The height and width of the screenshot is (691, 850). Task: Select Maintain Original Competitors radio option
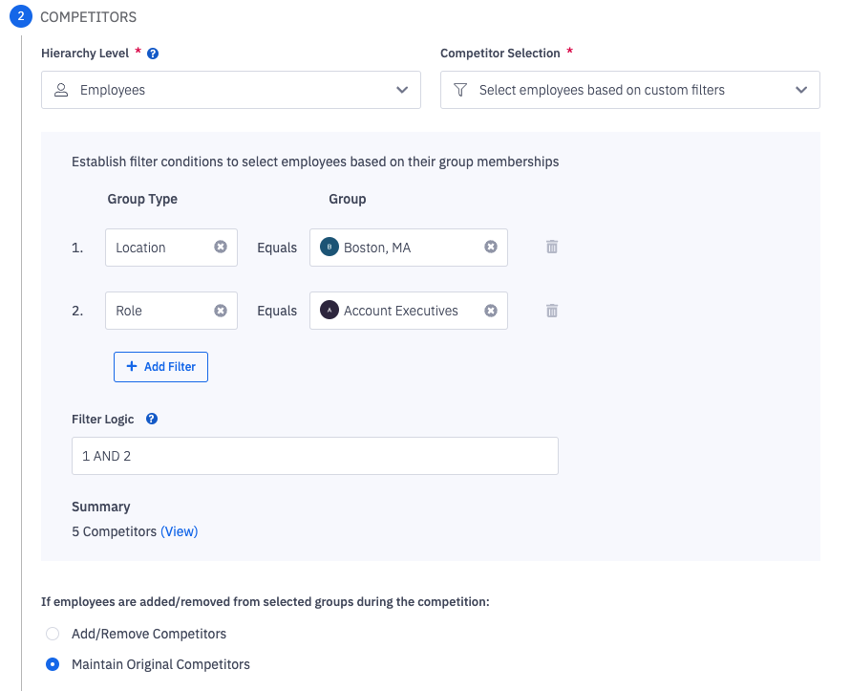[x=53, y=664]
